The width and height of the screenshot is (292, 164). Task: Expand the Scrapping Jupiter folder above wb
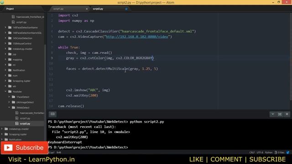[x=5, y=81]
